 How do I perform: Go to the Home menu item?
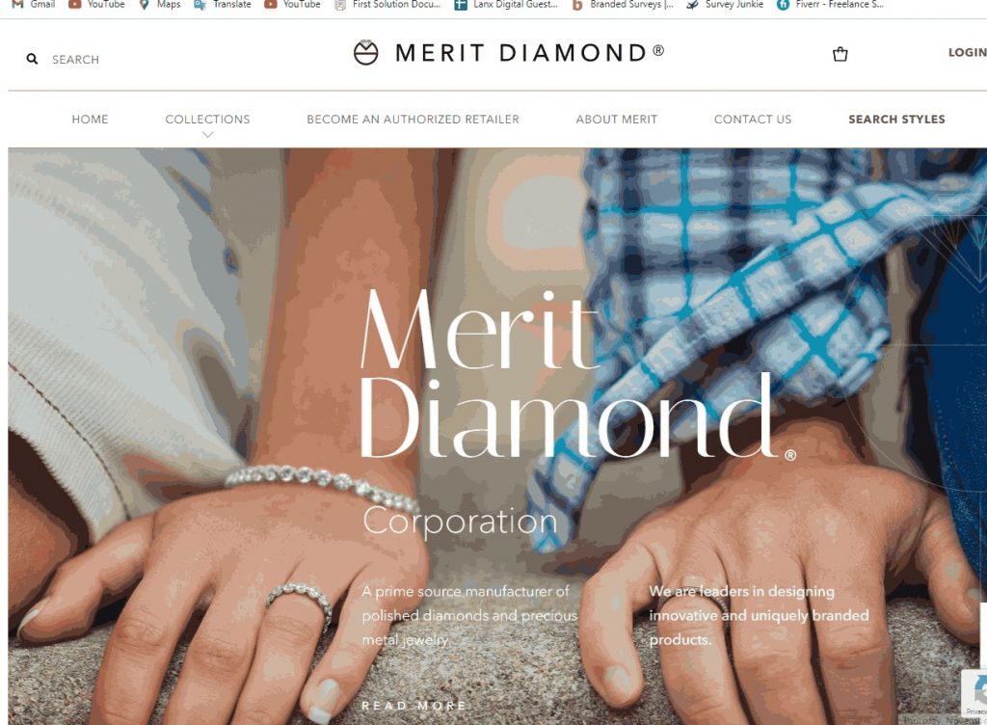coord(90,119)
